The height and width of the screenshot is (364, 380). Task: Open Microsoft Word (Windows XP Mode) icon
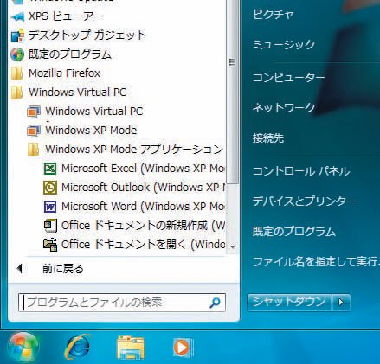[x=50, y=207]
